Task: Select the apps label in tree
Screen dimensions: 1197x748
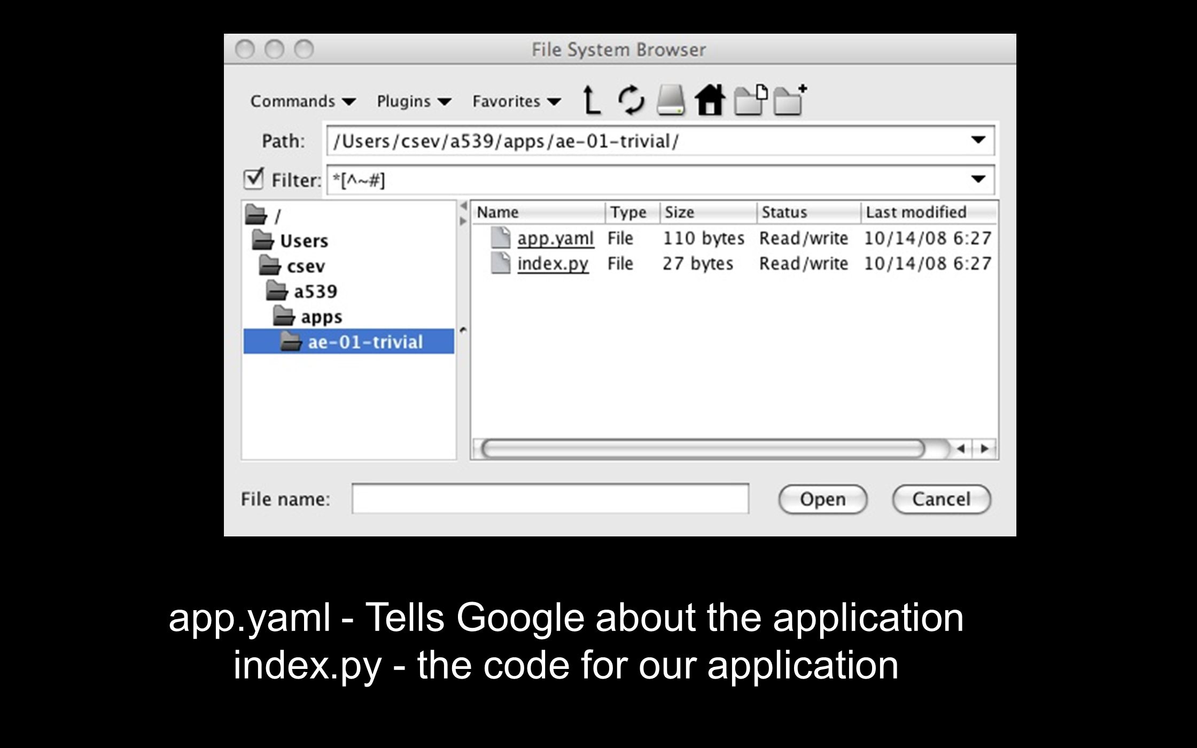Action: (x=321, y=316)
